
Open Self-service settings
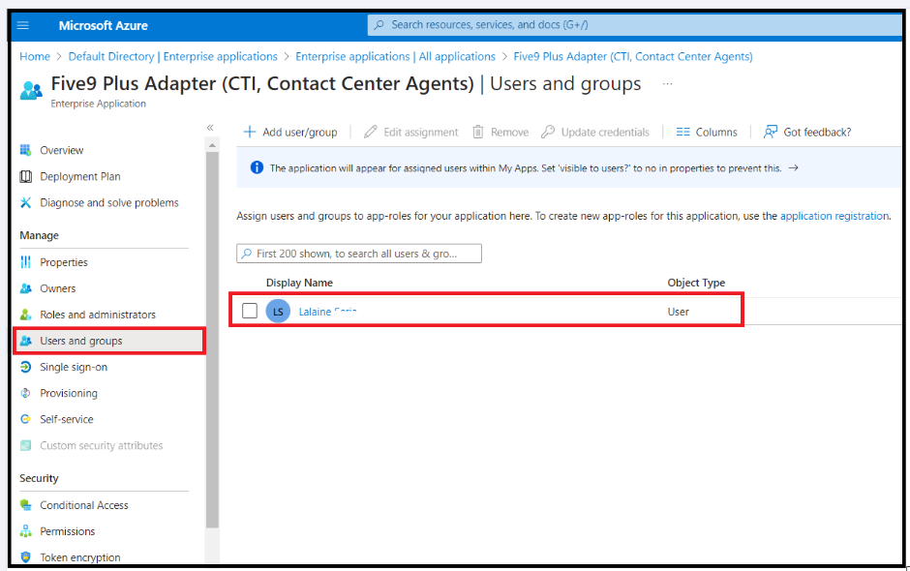66,419
